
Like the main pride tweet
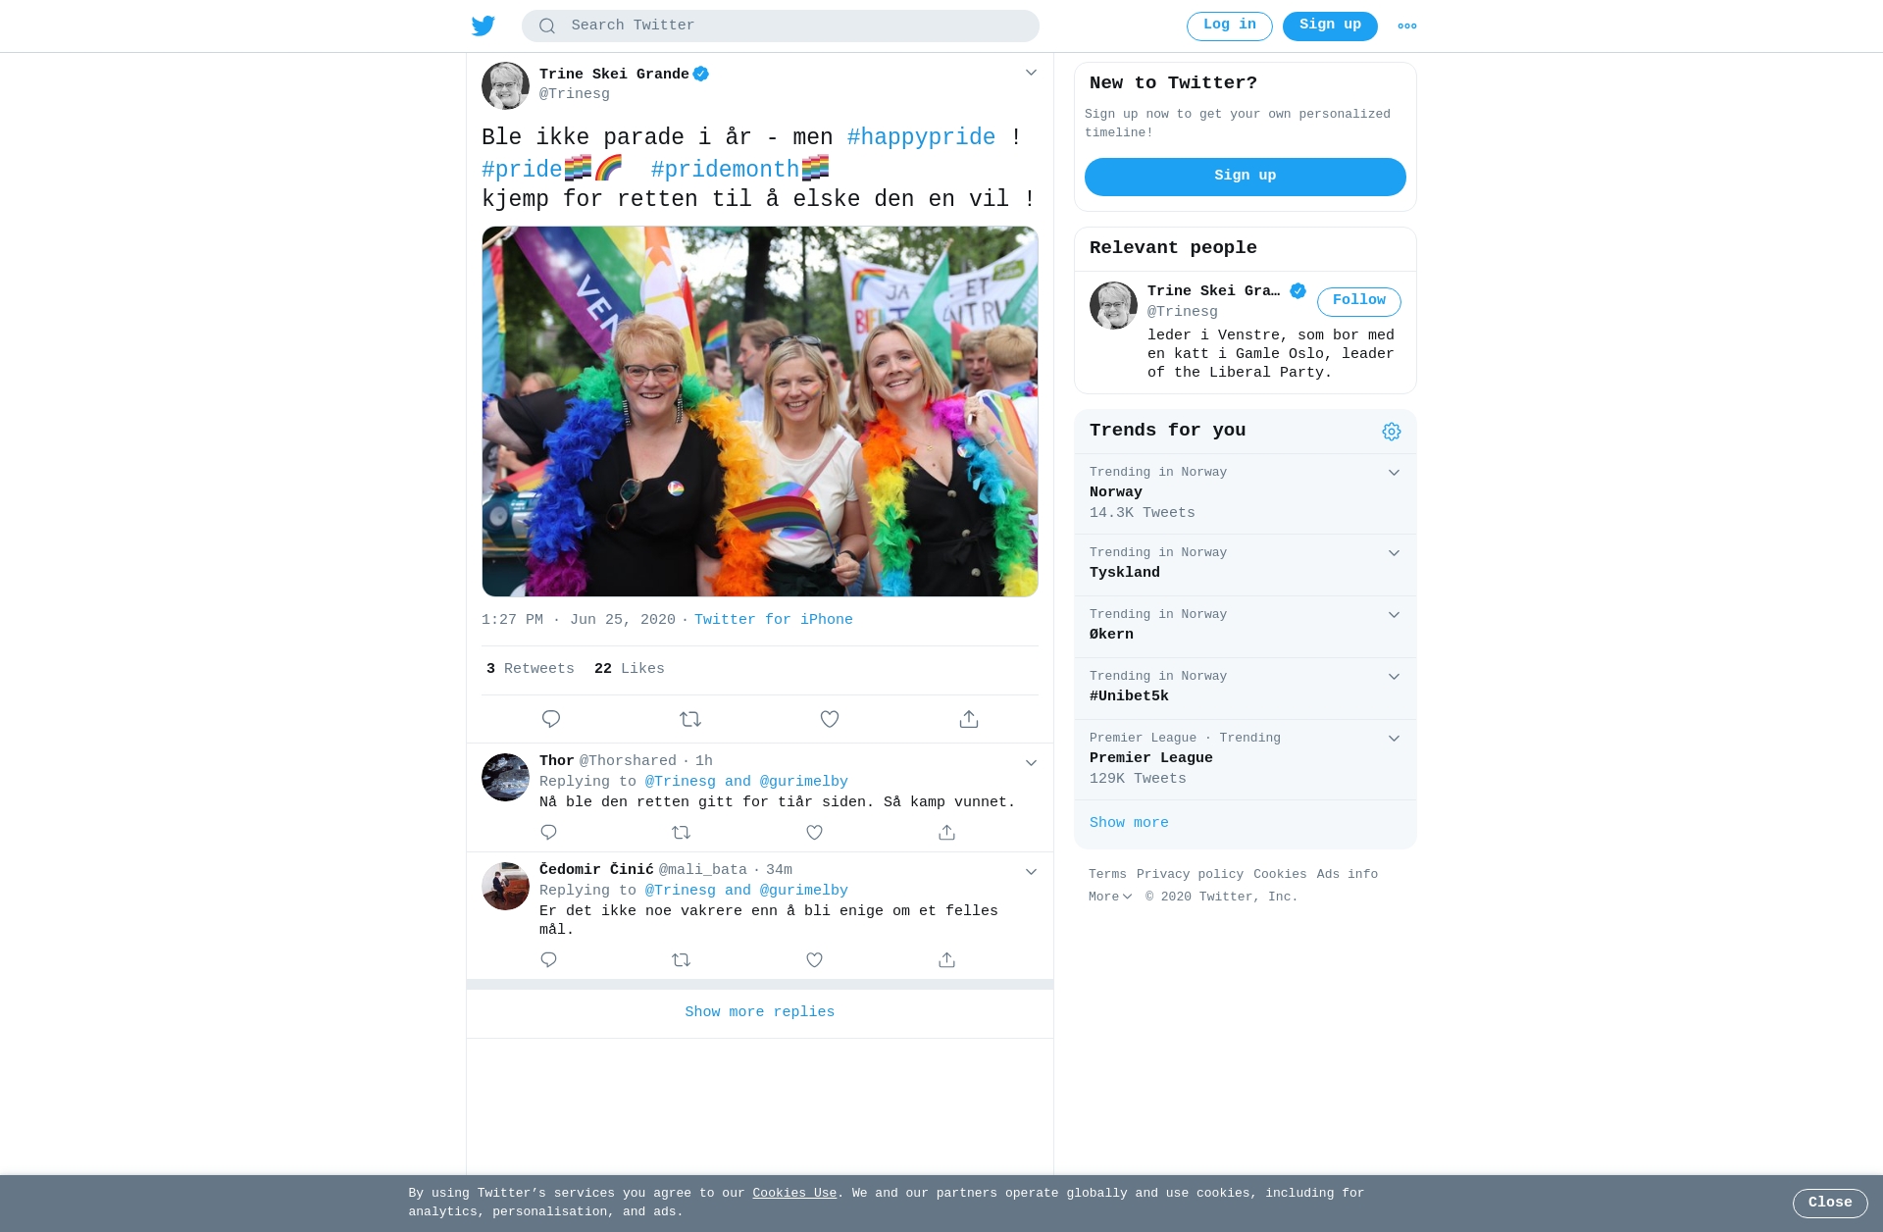(830, 719)
